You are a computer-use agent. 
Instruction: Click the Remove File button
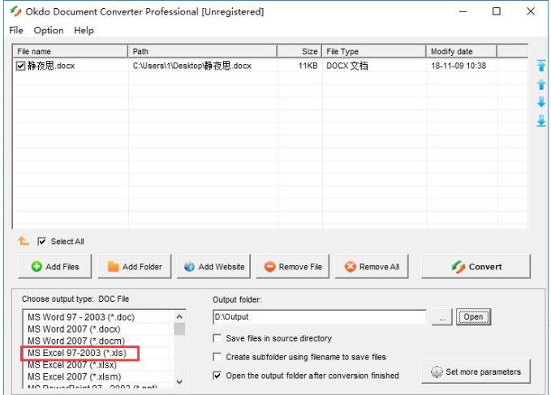pyautogui.click(x=293, y=267)
